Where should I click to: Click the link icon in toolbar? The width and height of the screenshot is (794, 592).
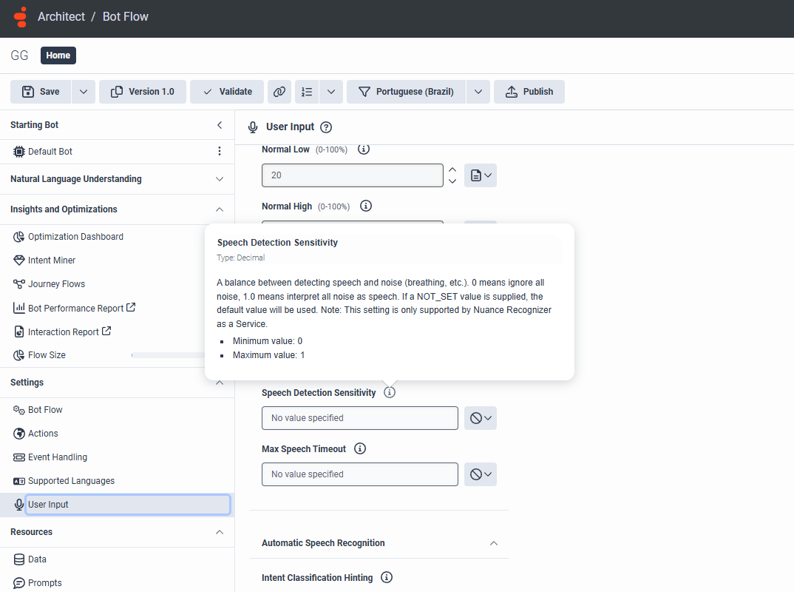279,92
